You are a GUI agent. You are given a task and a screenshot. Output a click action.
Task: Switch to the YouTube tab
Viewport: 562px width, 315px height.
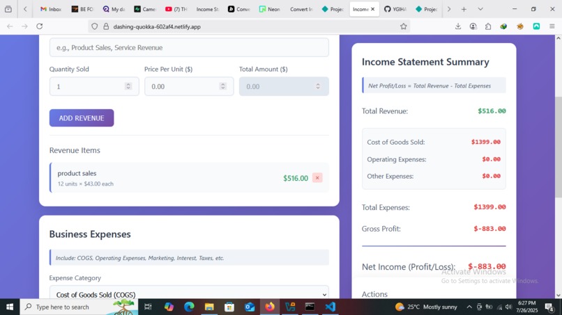(x=176, y=9)
